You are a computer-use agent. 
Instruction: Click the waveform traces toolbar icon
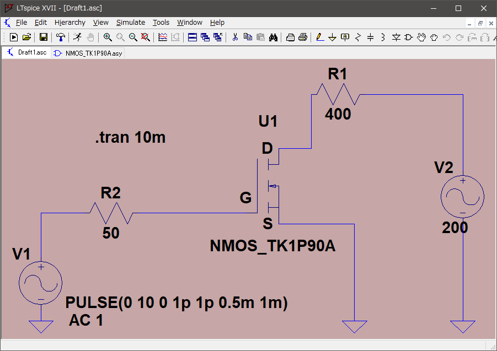click(163, 37)
